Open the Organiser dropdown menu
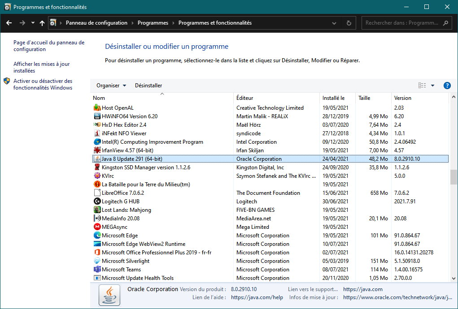 (111, 86)
